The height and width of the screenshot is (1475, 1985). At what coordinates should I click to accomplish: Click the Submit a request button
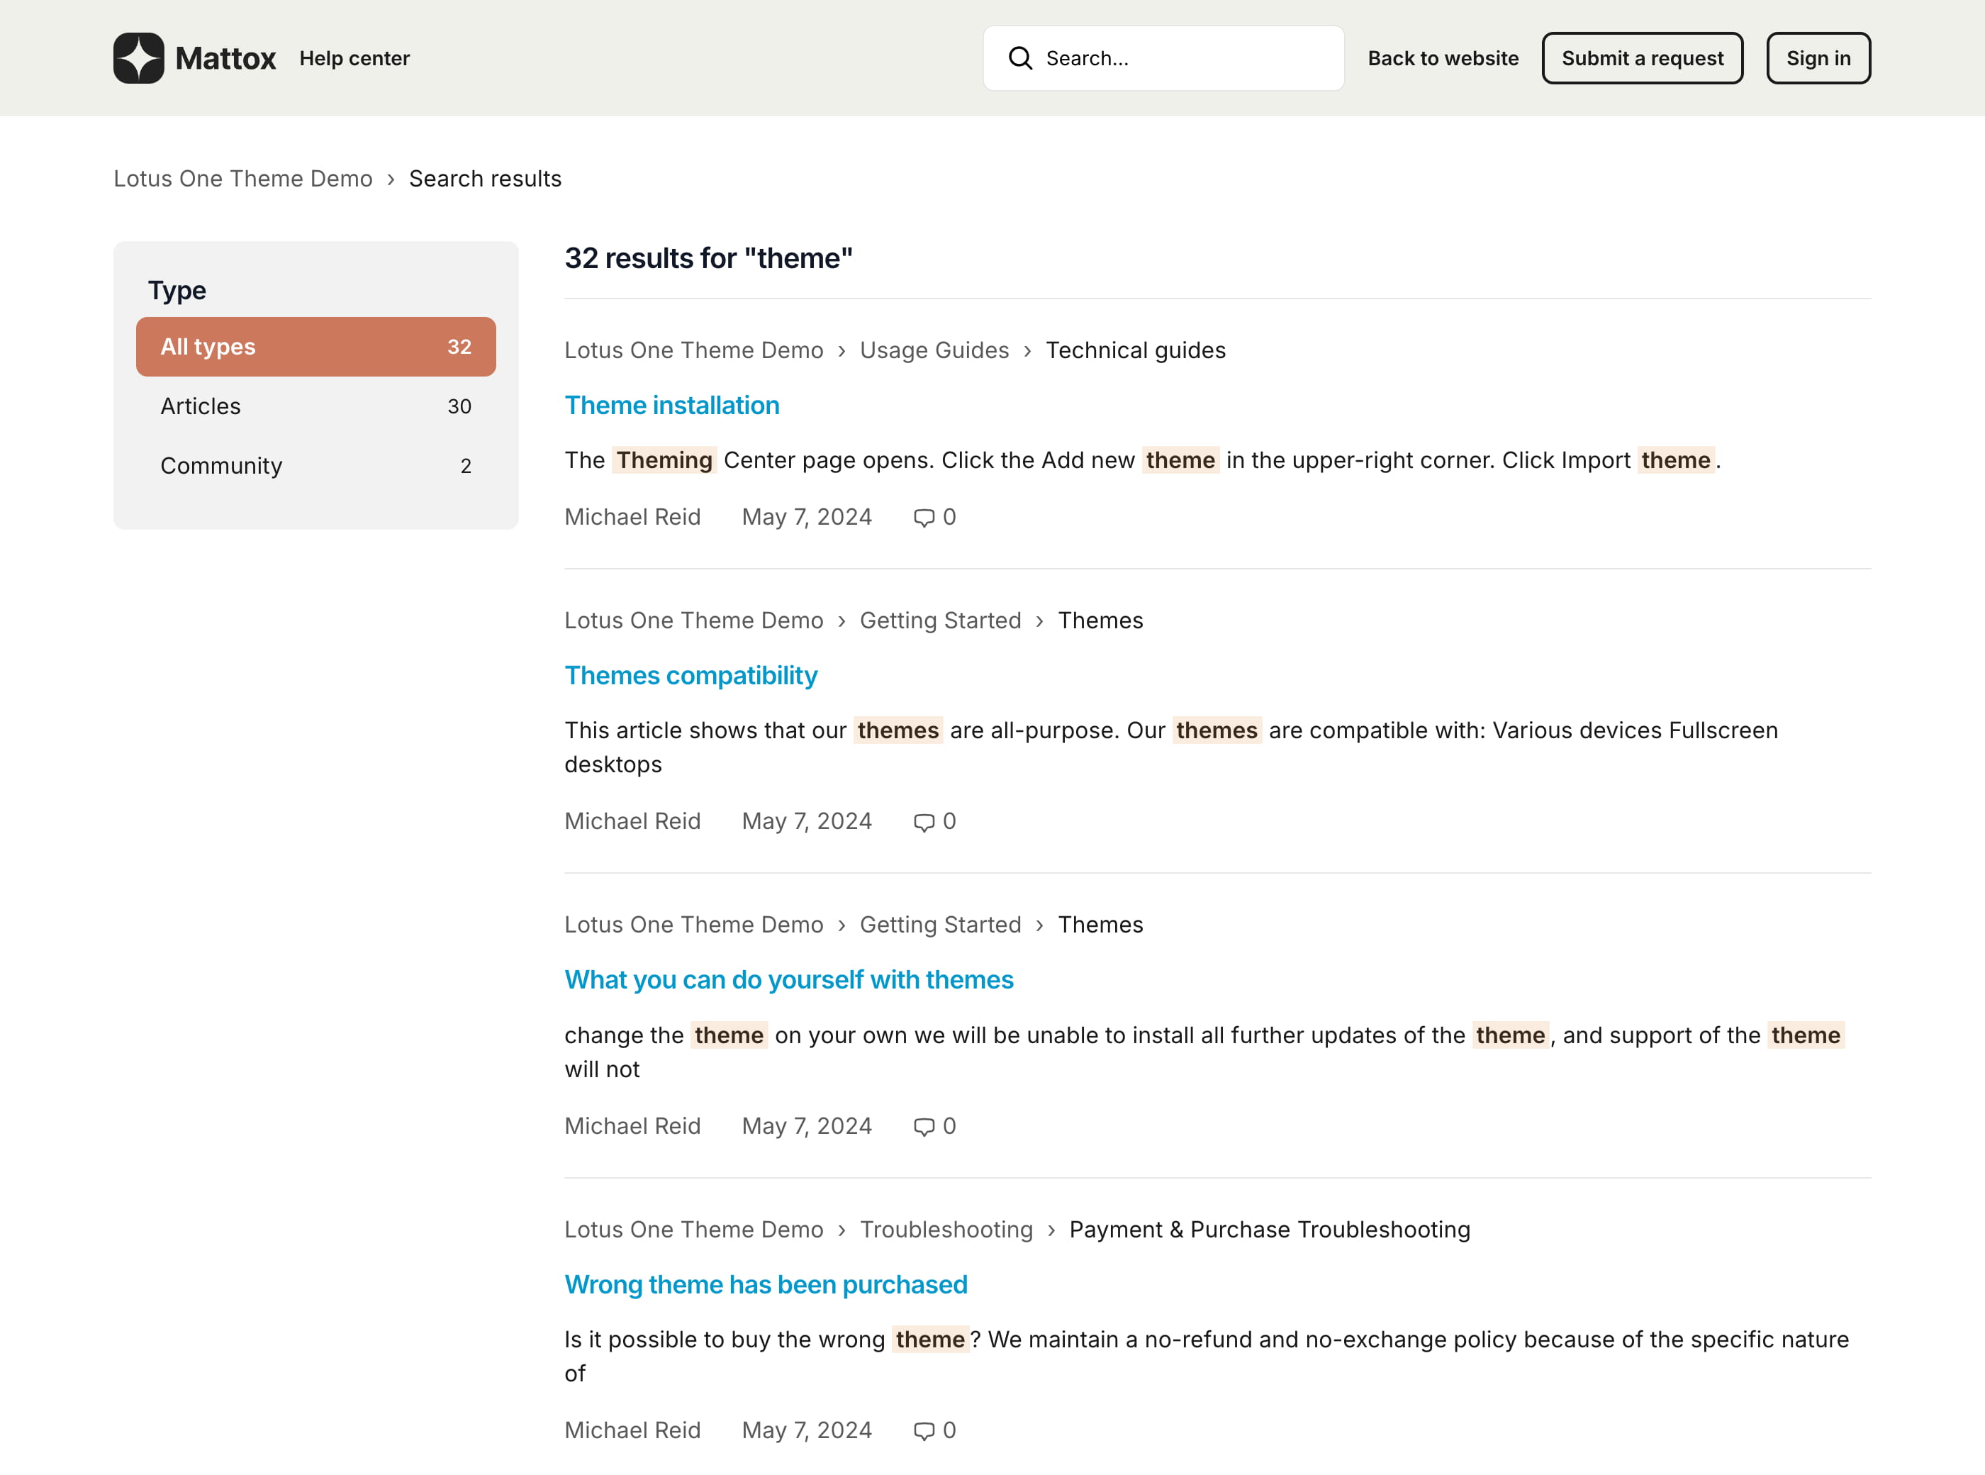click(x=1641, y=58)
